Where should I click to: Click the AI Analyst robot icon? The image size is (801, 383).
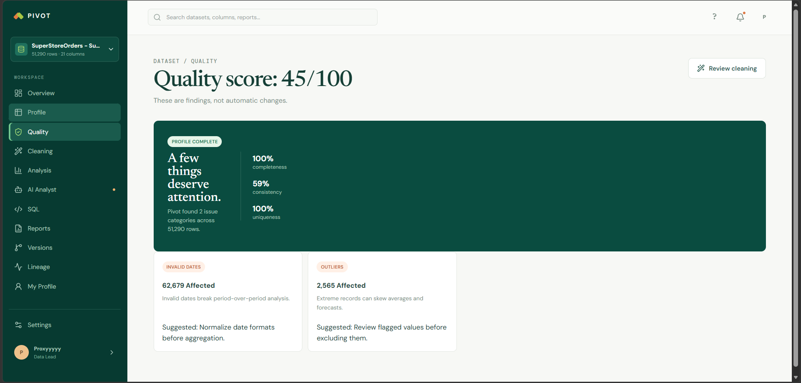pyautogui.click(x=18, y=190)
